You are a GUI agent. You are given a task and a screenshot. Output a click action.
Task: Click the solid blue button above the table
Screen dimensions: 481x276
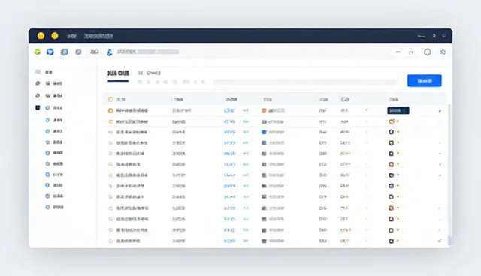click(425, 80)
